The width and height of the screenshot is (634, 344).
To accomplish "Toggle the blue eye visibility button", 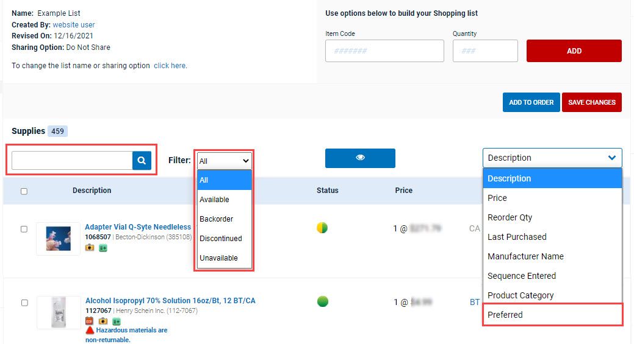I will tap(360, 158).
